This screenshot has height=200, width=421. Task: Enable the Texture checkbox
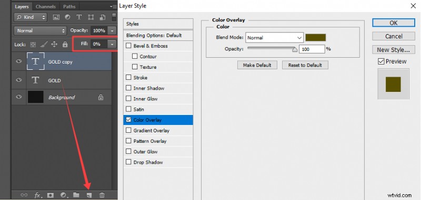click(x=135, y=67)
